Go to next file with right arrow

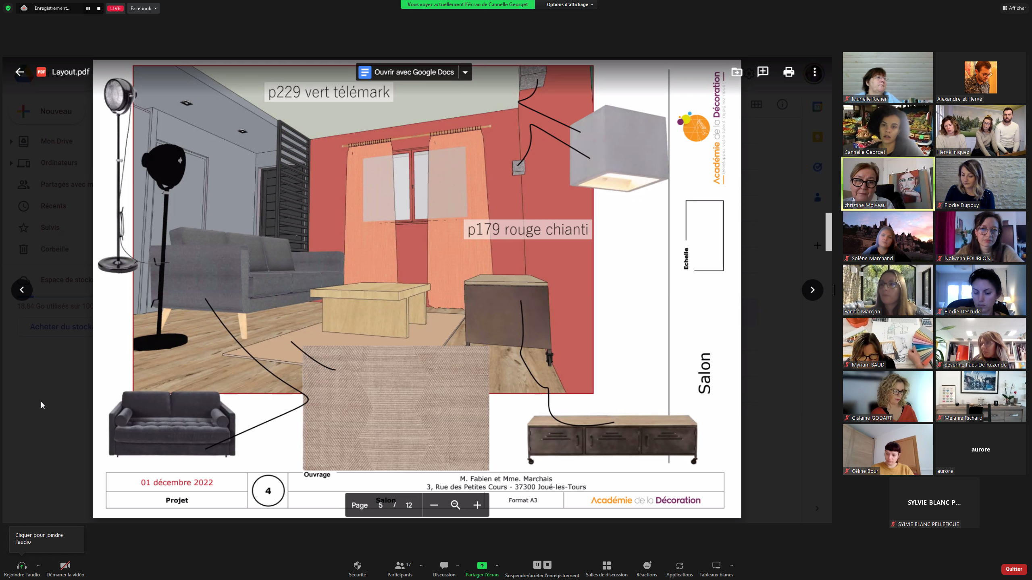(x=812, y=290)
